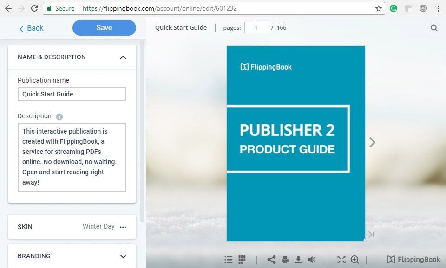The width and height of the screenshot is (446, 268).
Task: Enter fullscreen mode
Action: click(x=341, y=260)
